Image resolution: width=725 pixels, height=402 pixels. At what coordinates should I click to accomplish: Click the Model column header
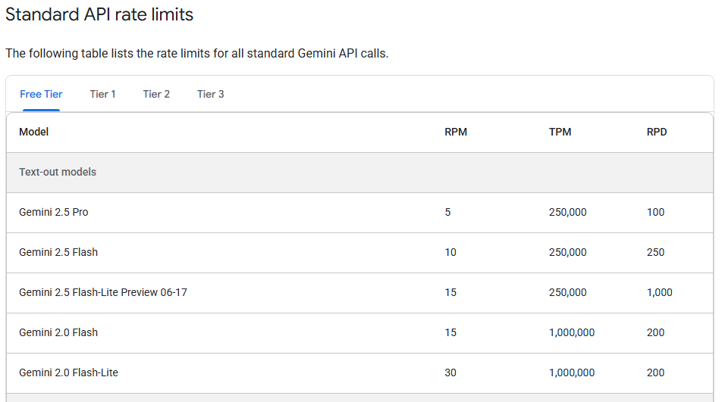[x=34, y=132]
